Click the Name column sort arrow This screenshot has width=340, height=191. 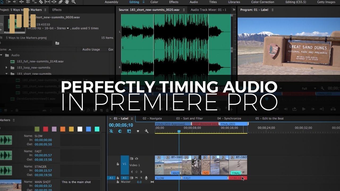tap(10, 50)
